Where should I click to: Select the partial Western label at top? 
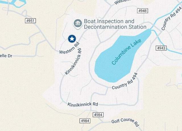point(122,2)
